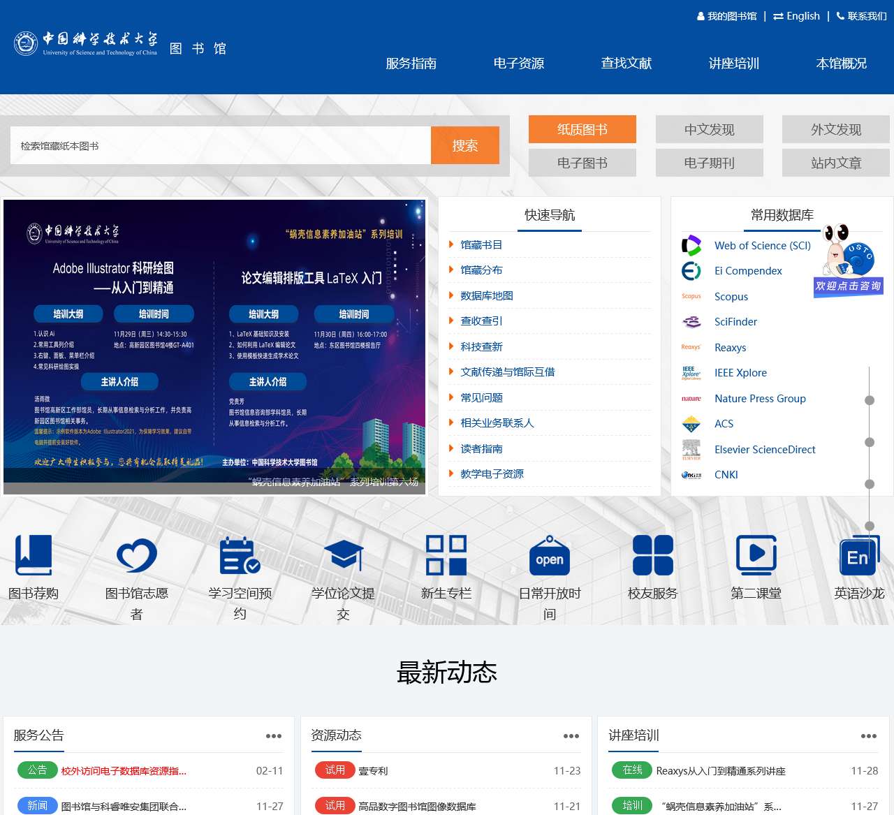Select the 纸质图书 search tab
The image size is (894, 815).
(x=582, y=129)
